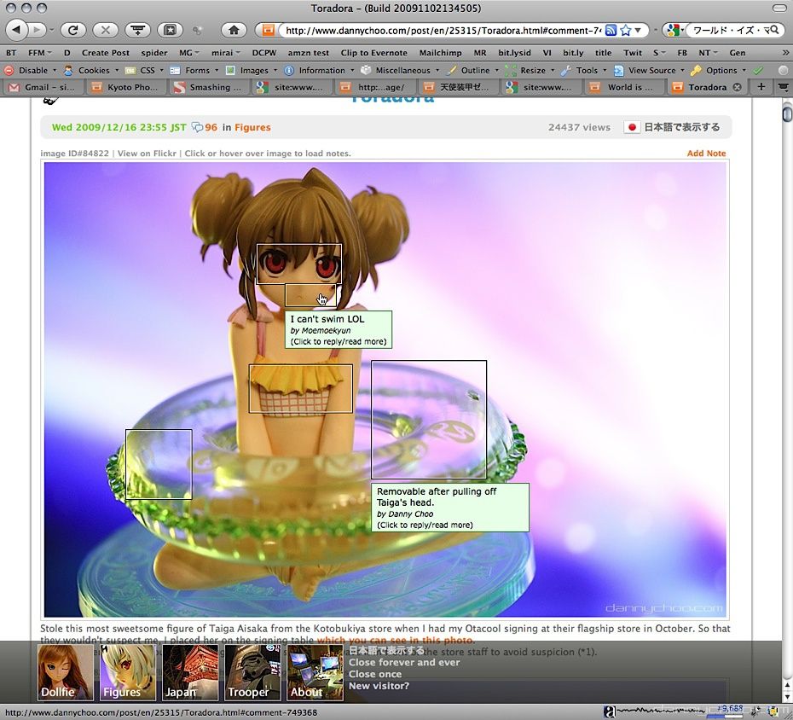Open the Tools dropdown in Web Developer bar

[x=585, y=70]
